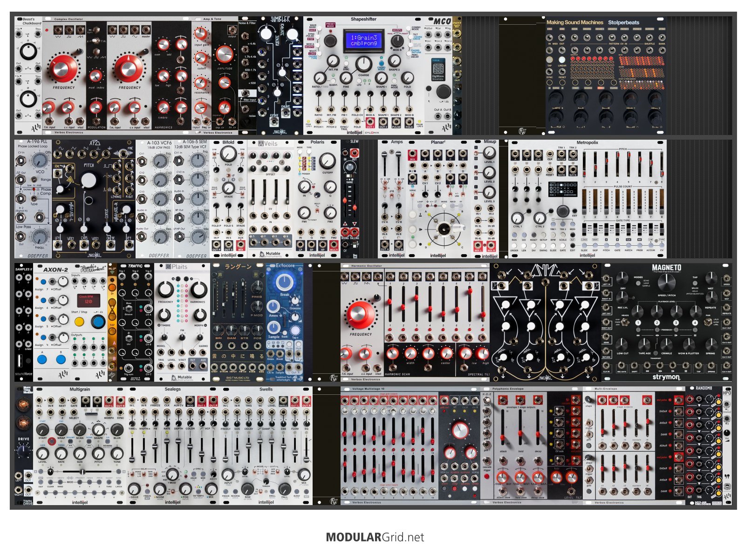Flip the a.m./f.m. switch on Complex Oscillator

coord(96,41)
